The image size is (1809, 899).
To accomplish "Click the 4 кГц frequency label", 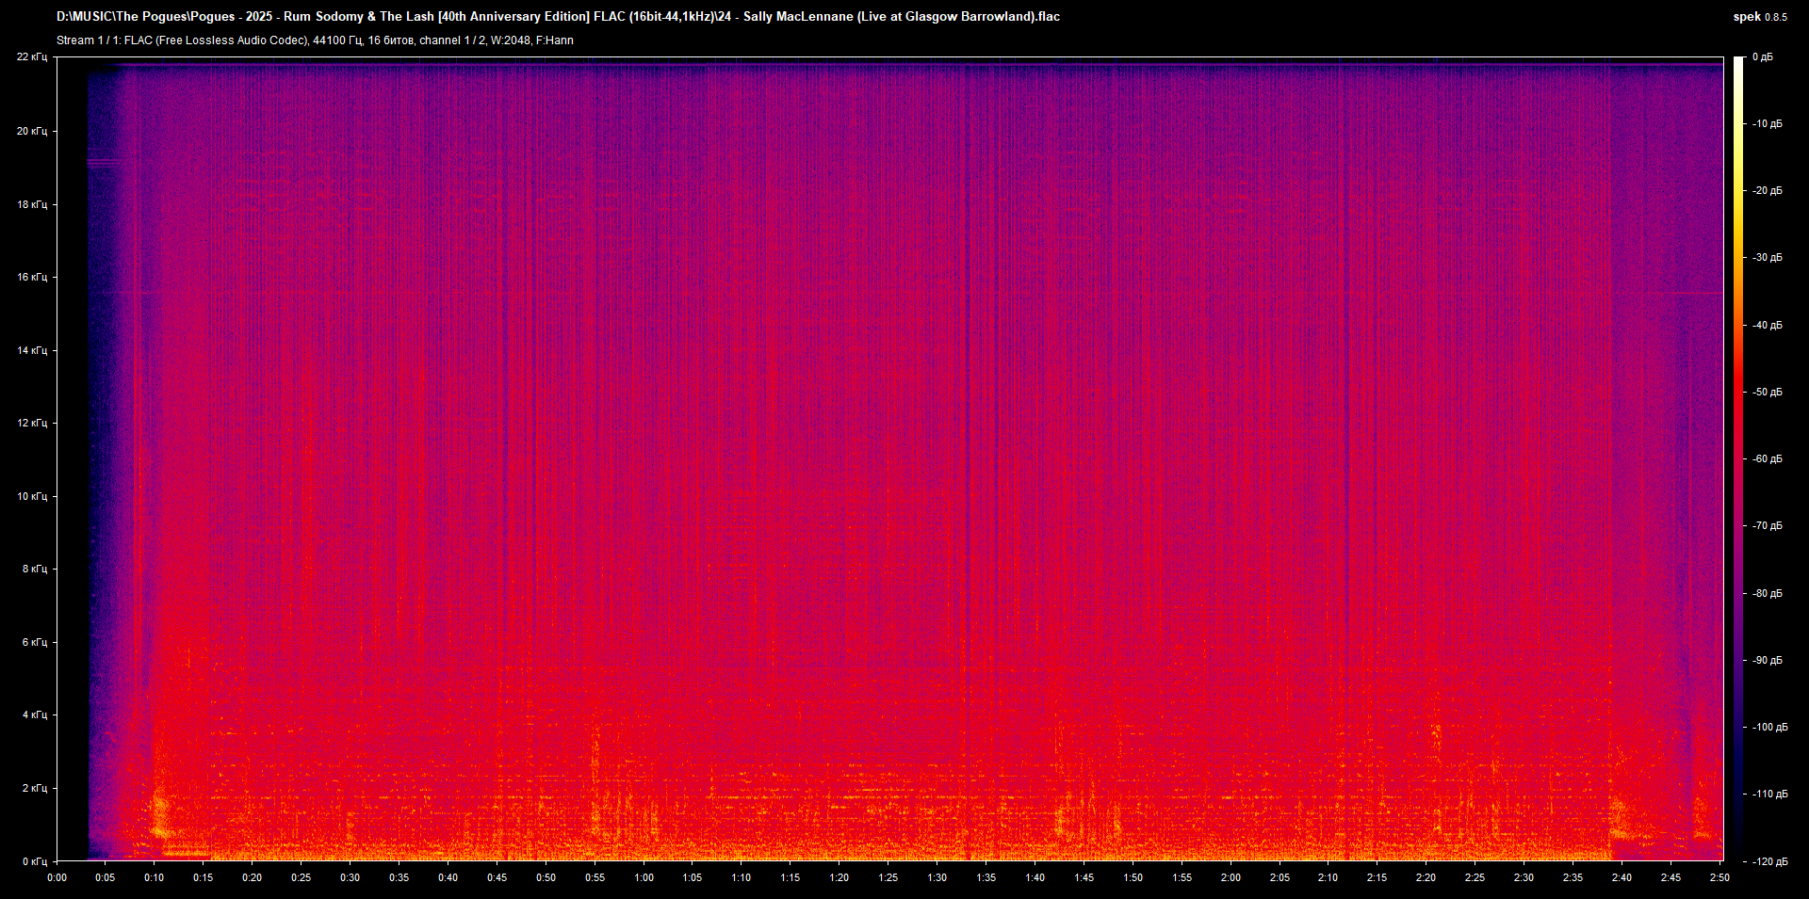I will [35, 714].
